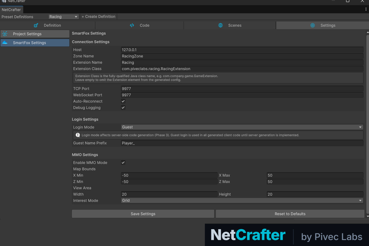
Task: Click the Login mode info warning icon
Action: 78,135
